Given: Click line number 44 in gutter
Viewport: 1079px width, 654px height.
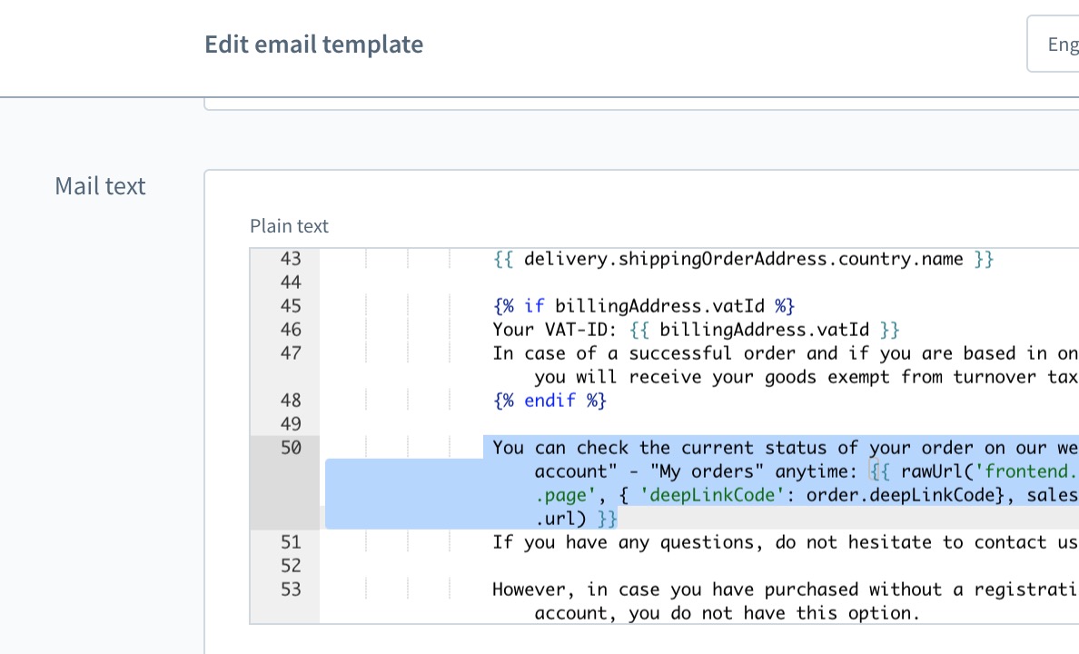Looking at the screenshot, I should (291, 282).
